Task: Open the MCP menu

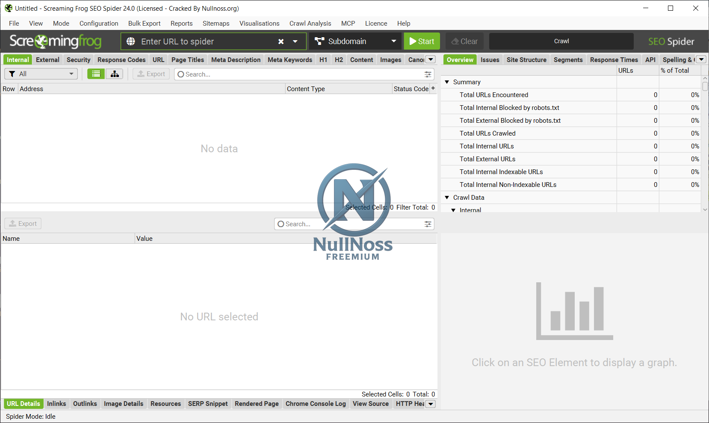Action: pos(348,24)
